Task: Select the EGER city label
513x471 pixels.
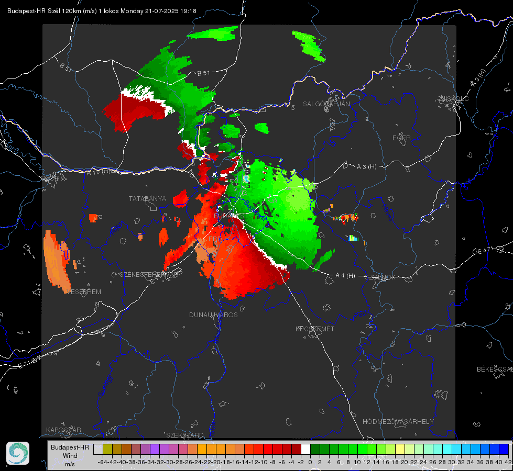Action: [401, 138]
